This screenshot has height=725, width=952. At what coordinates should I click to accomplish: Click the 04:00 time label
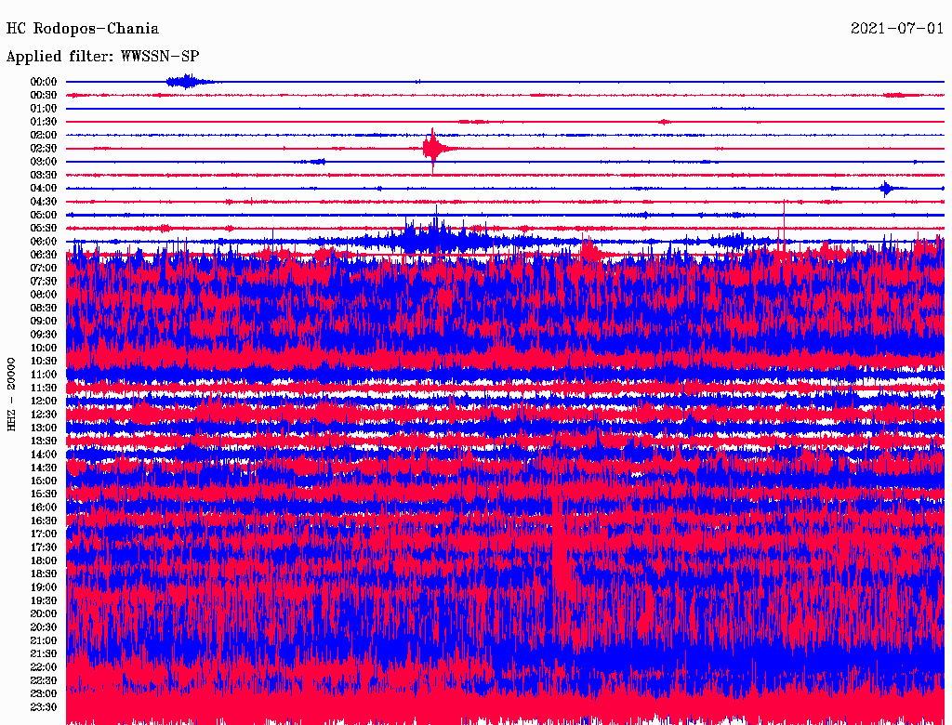coord(44,189)
